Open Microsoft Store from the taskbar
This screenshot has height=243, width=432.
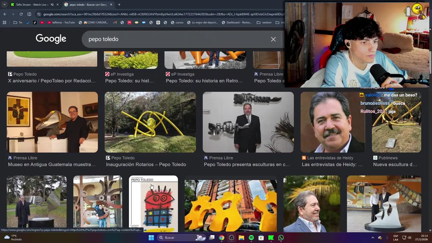261,238
